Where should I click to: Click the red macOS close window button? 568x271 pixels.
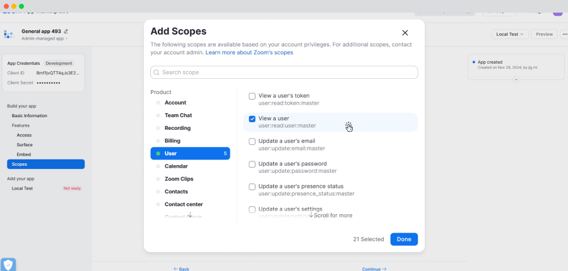(x=6, y=6)
